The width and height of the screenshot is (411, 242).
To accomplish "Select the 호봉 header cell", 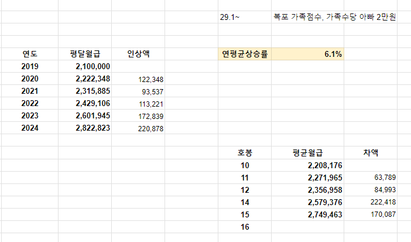I will coord(245,153).
